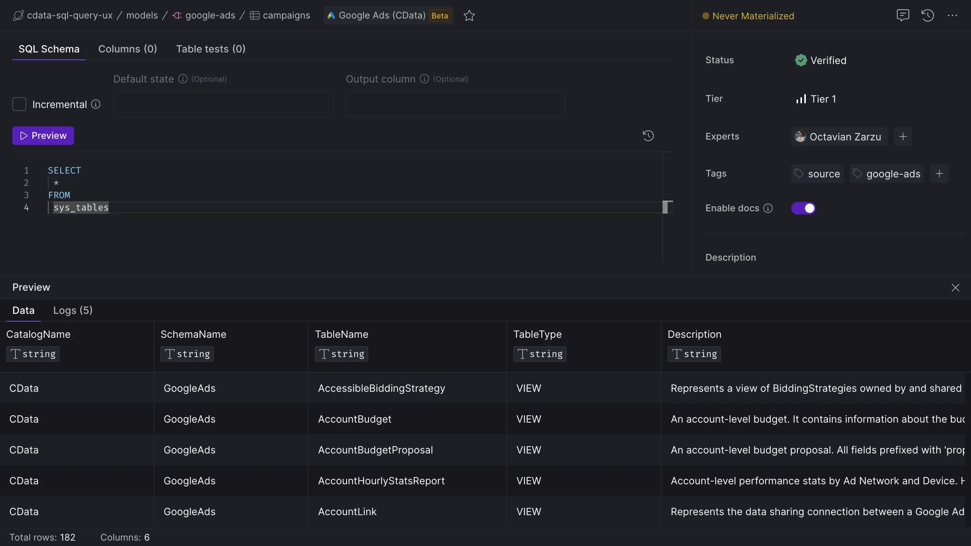The width and height of the screenshot is (971, 546).
Task: Open the more options ellipsis menu
Action: (952, 15)
